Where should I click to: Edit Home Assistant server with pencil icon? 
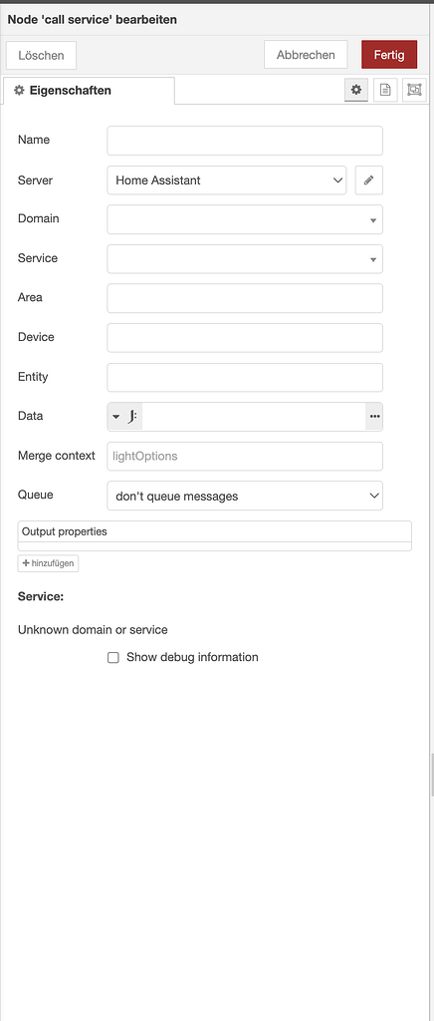pyautogui.click(x=369, y=180)
